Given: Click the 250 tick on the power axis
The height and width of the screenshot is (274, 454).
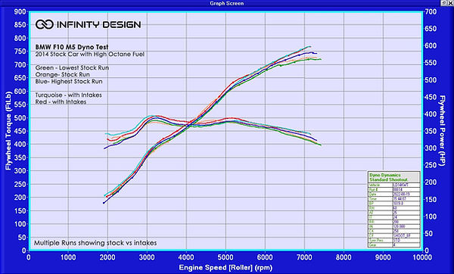Looking at the screenshot, I should point(431,165).
